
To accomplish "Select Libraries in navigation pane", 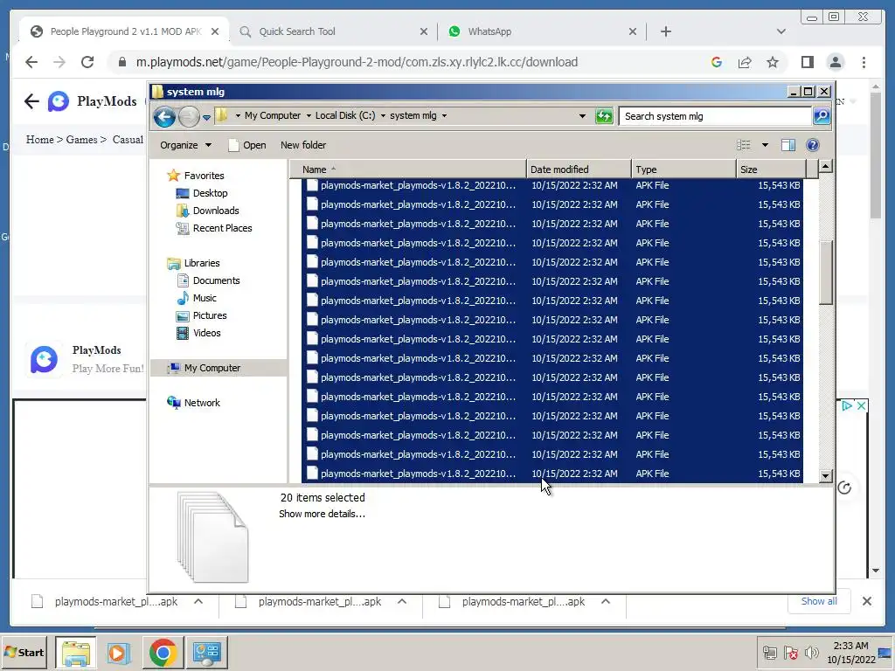I will coord(202,263).
